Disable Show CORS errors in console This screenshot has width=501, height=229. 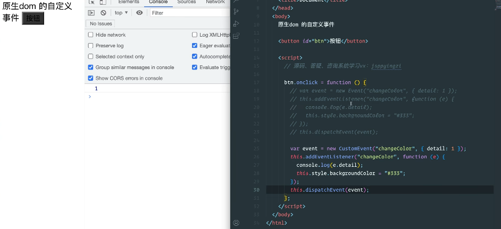[x=90, y=78]
